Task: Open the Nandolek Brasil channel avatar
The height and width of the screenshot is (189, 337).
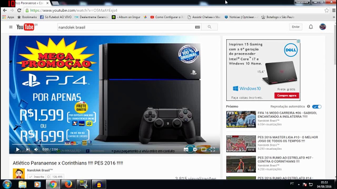Action: [19, 174]
